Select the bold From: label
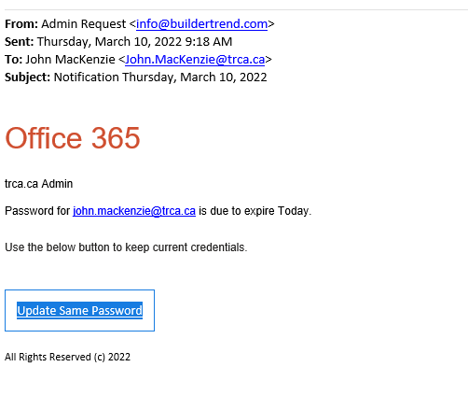The image size is (468, 395). click(x=21, y=24)
